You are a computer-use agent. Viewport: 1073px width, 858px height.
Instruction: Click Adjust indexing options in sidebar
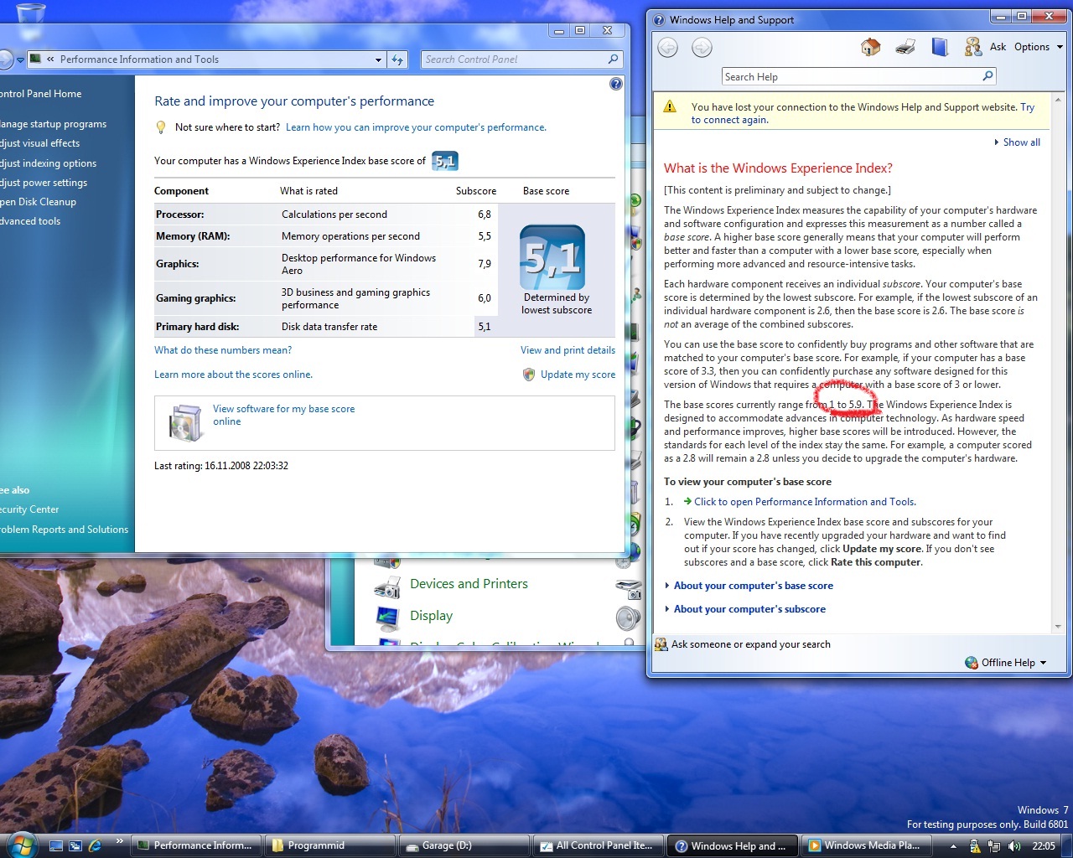48,163
